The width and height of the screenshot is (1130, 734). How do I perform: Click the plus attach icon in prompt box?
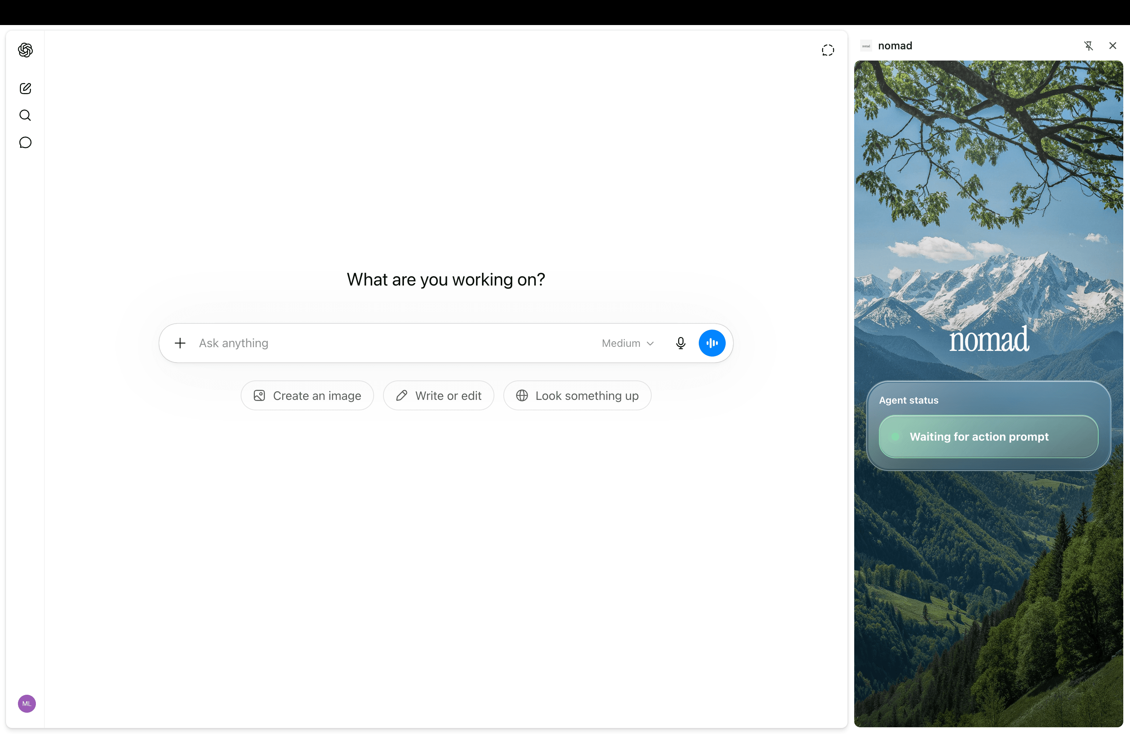[180, 343]
